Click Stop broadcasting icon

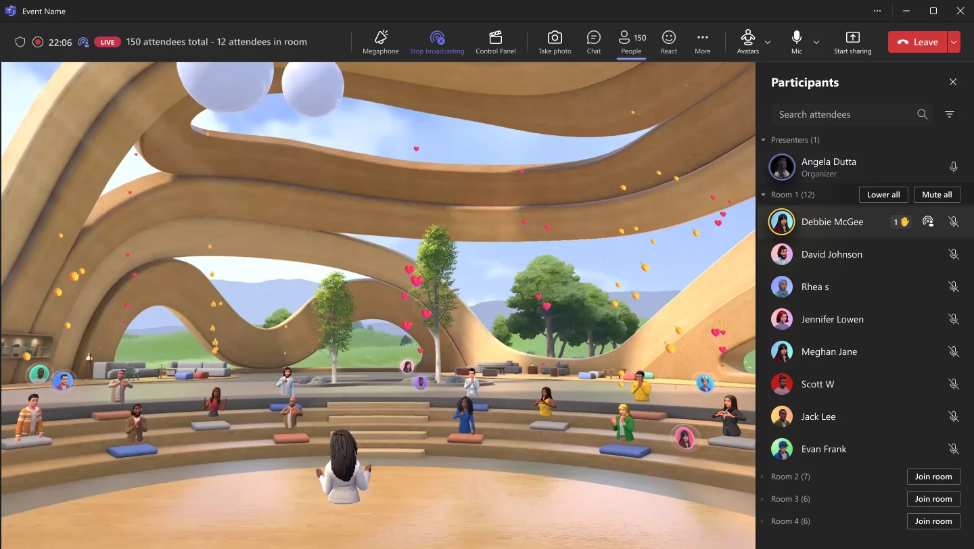point(437,37)
